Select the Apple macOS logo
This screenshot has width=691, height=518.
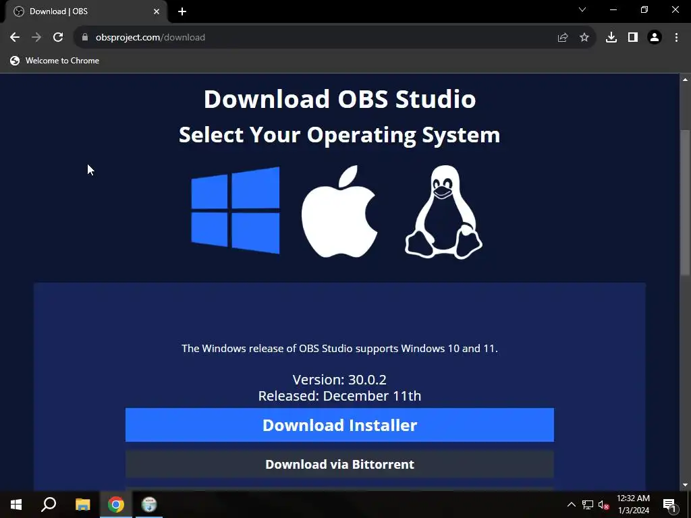click(339, 211)
